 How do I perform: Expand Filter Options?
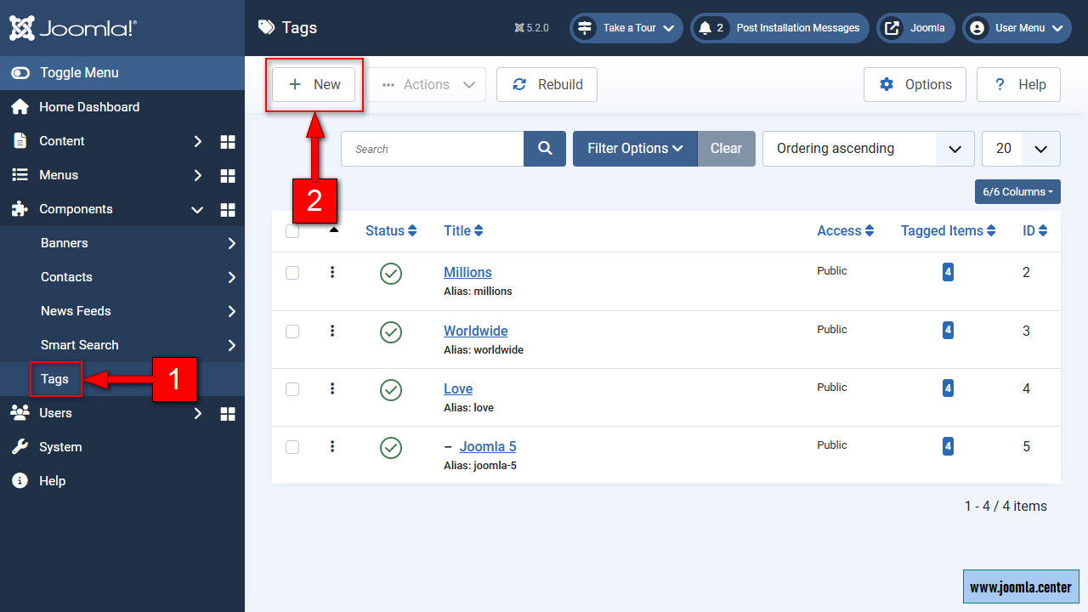pos(635,149)
